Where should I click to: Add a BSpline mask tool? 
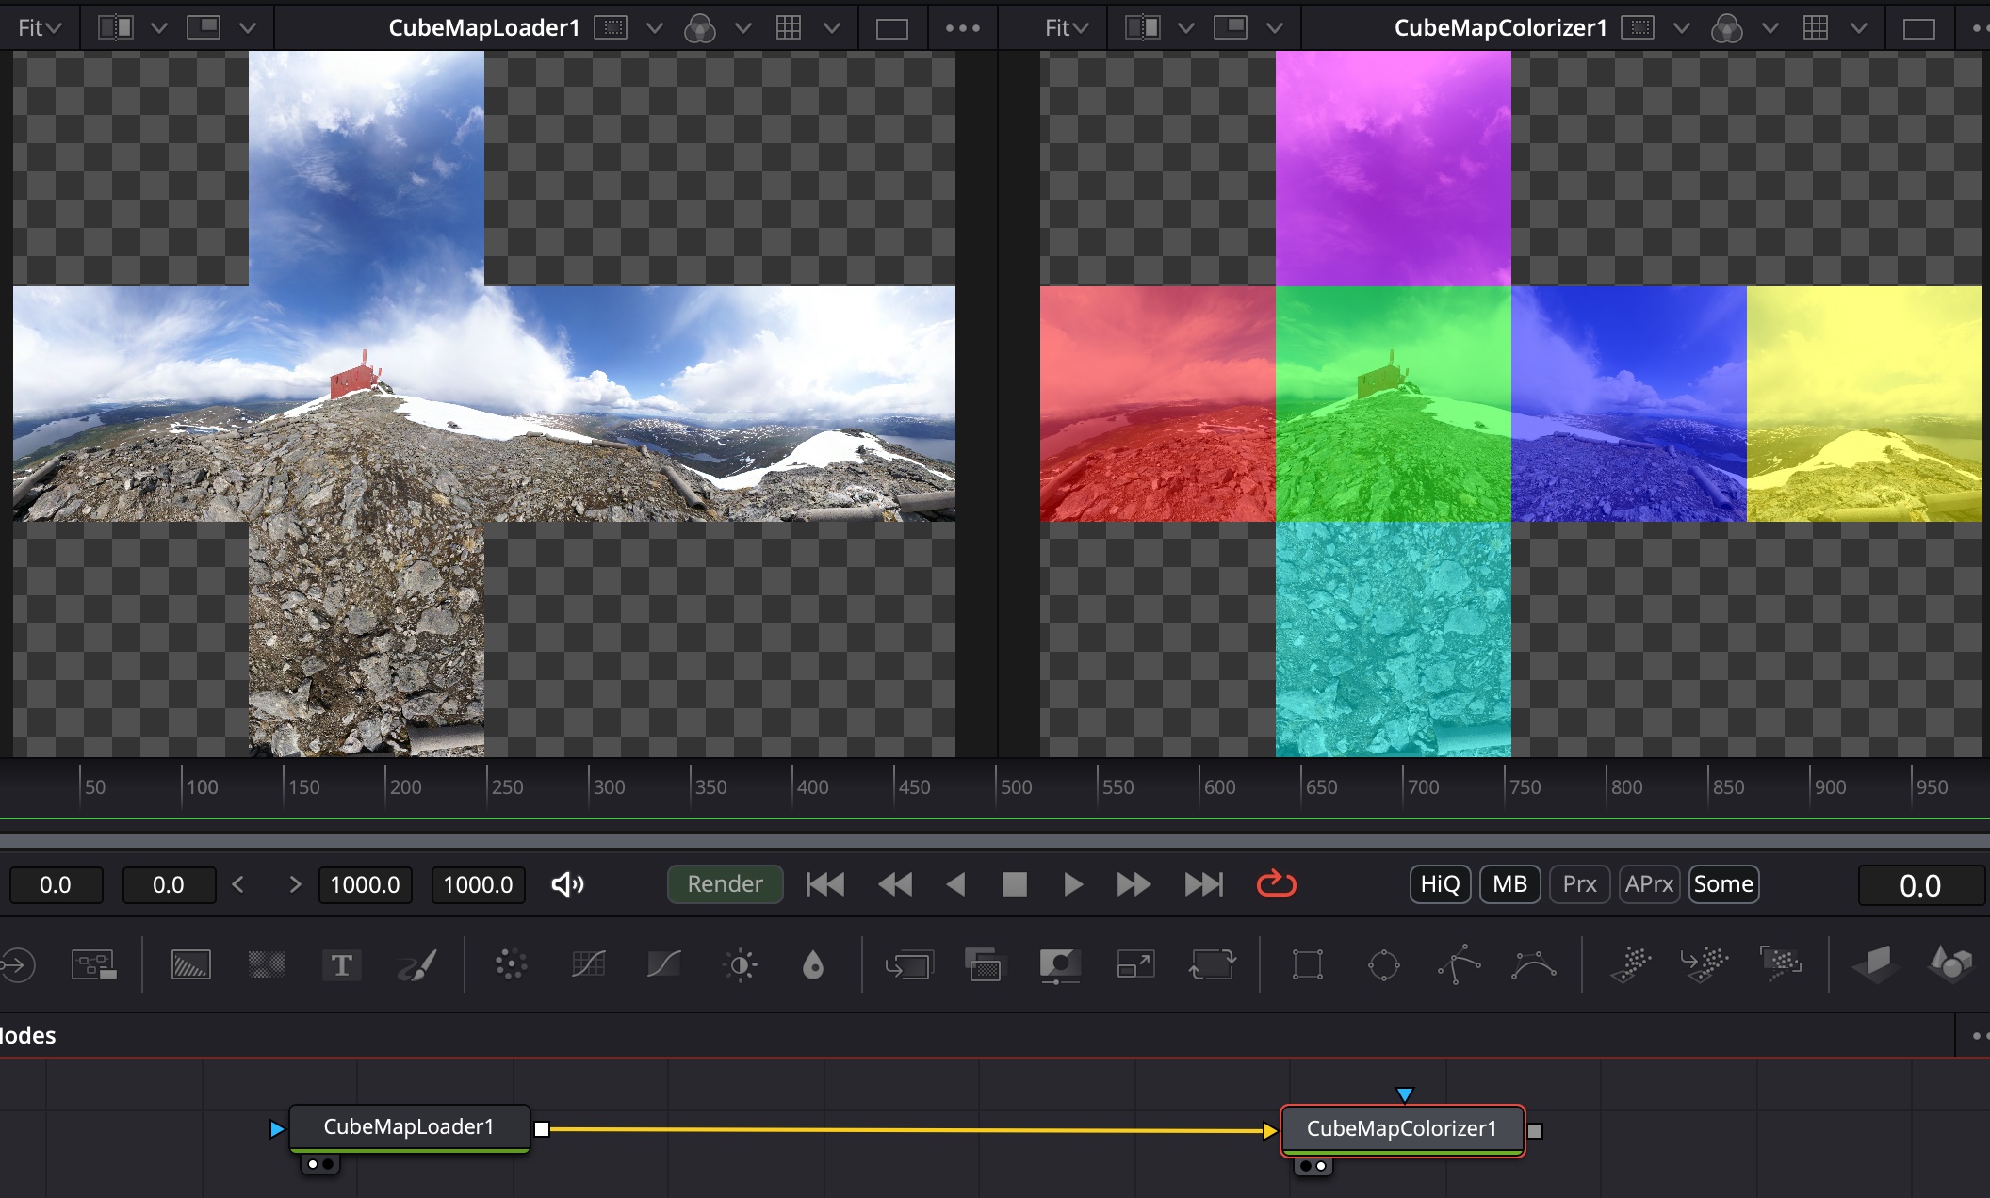pyautogui.click(x=1534, y=964)
